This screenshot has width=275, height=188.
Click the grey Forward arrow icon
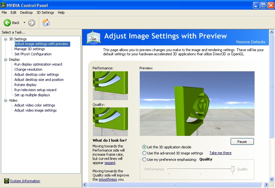32,23
